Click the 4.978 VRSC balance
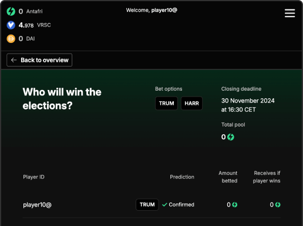 [35, 25]
